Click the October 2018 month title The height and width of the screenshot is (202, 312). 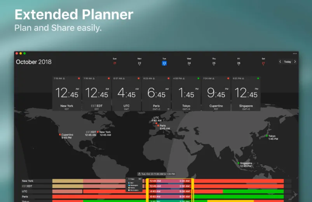click(x=34, y=62)
